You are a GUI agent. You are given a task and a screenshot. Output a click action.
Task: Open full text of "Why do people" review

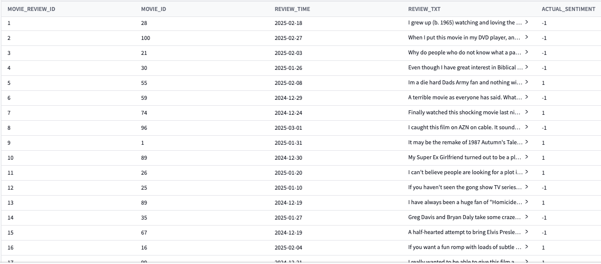click(x=527, y=52)
